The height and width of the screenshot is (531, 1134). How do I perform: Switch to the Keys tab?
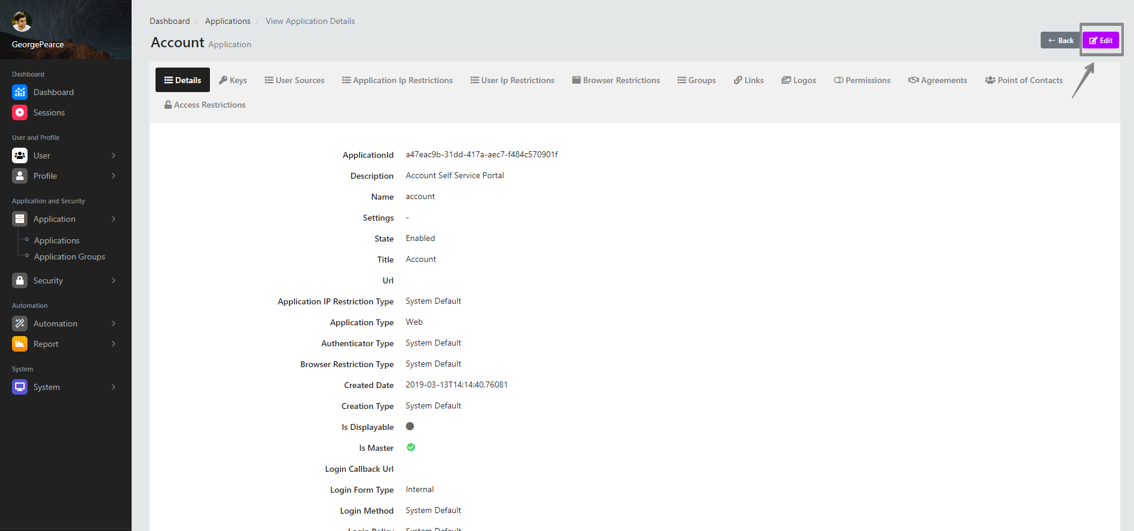point(233,80)
